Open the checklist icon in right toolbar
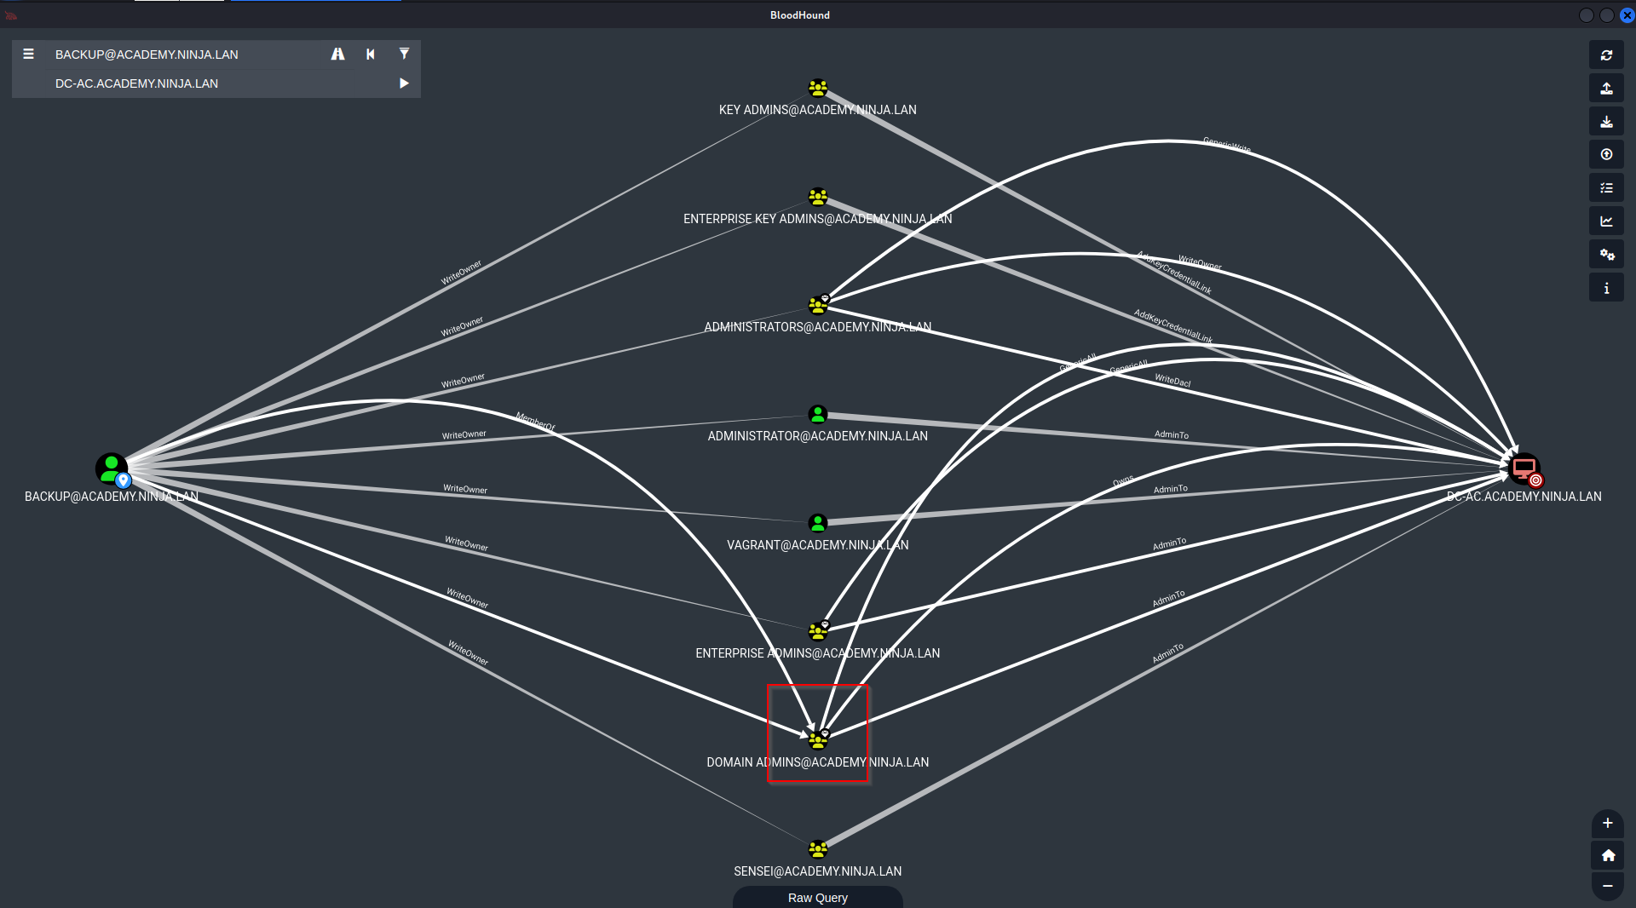Image resolution: width=1636 pixels, height=908 pixels. [1606, 188]
